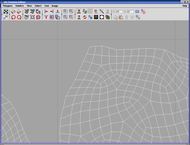This screenshot has width=190, height=145.
Task: Click the 0.0 refresh UV values button
Action: (137, 11)
